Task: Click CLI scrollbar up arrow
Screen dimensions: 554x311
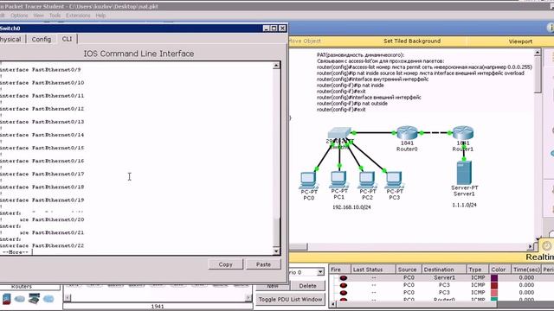Action: coord(276,66)
